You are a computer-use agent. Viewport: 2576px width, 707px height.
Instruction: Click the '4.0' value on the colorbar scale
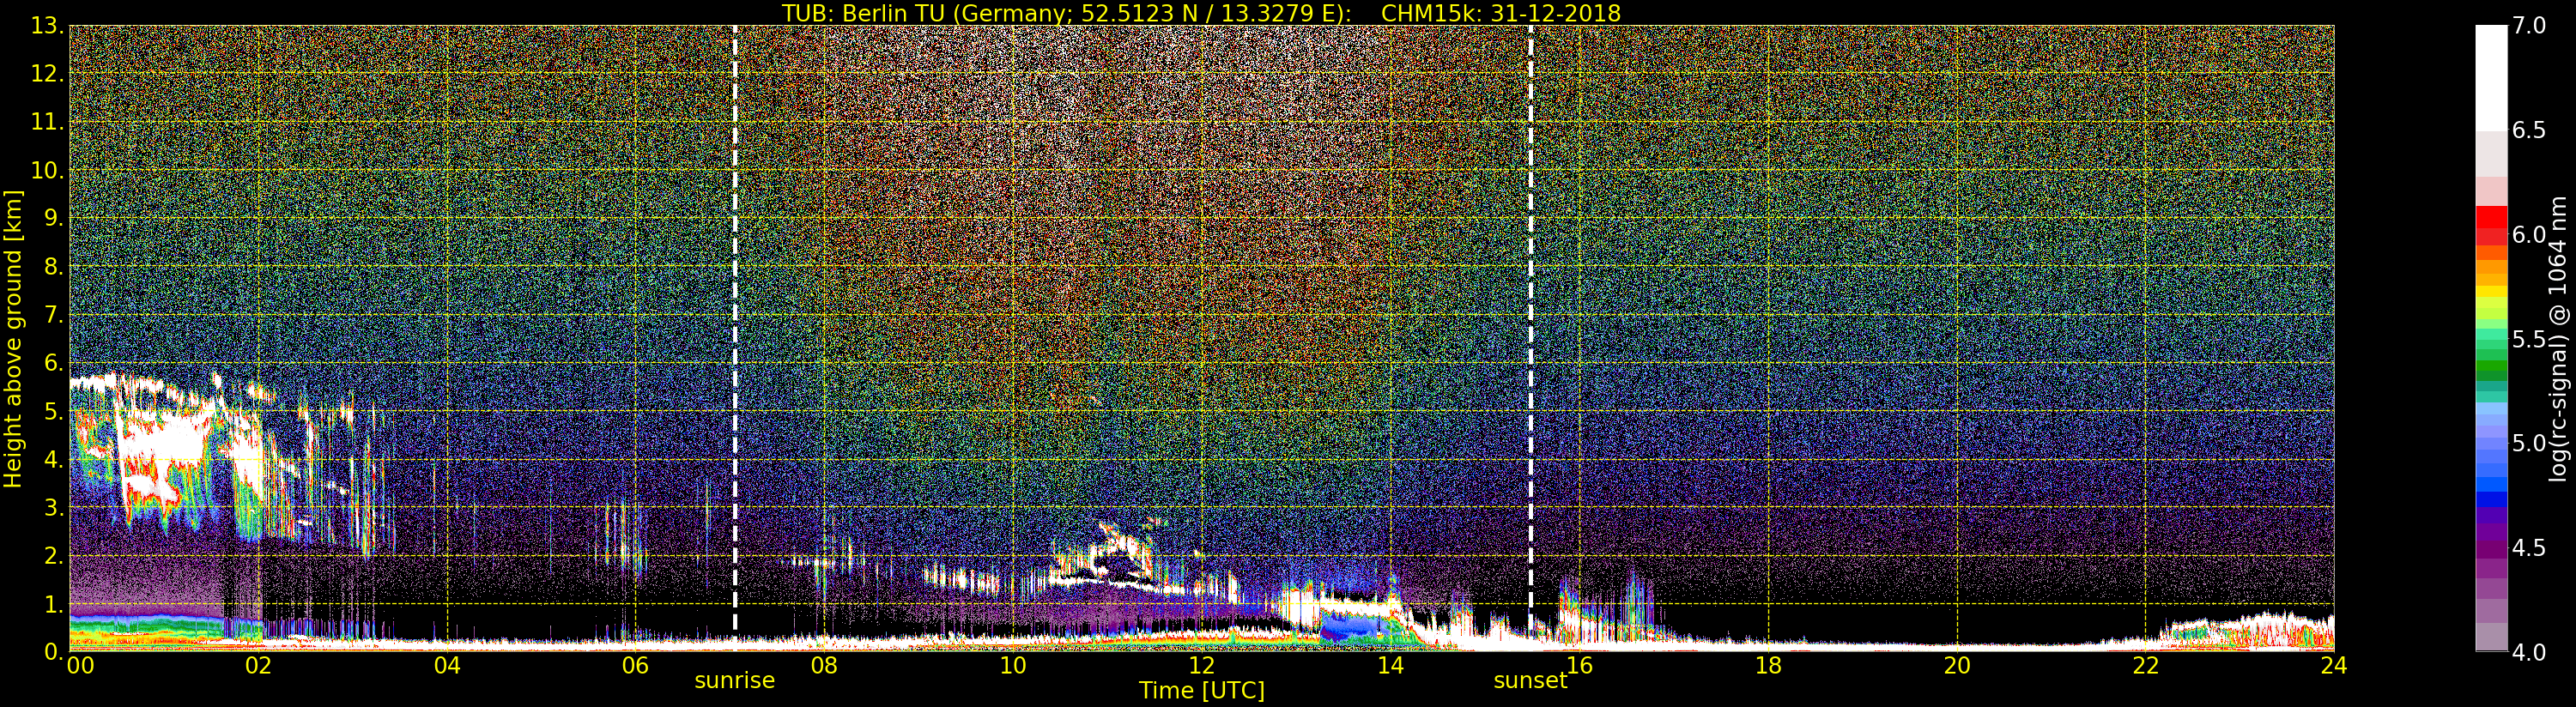click(x=2529, y=652)
